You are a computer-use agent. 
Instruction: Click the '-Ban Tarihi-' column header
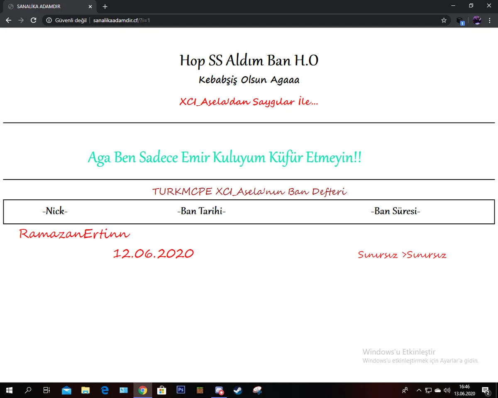point(201,211)
